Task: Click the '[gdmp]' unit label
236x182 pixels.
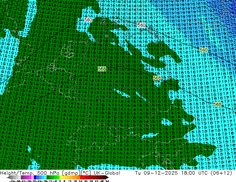Action: pyautogui.click(x=71, y=173)
